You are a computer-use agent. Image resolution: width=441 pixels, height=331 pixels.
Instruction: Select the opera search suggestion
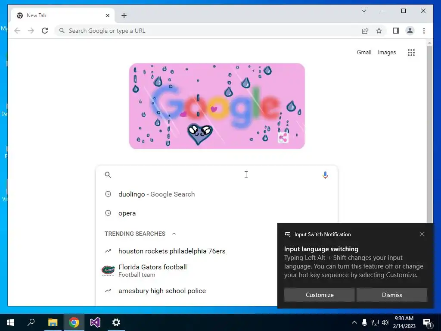217,213
